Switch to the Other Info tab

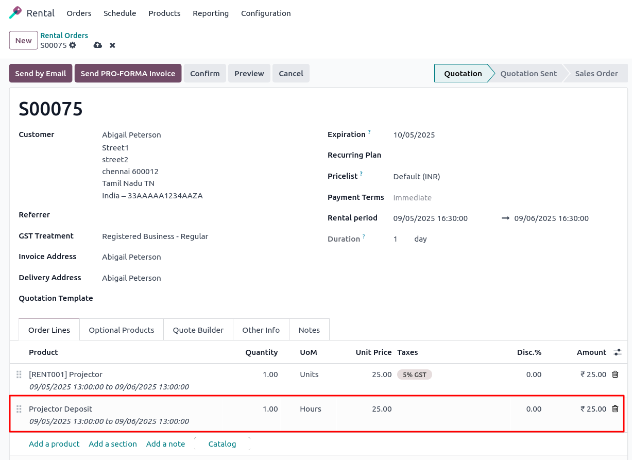point(261,330)
